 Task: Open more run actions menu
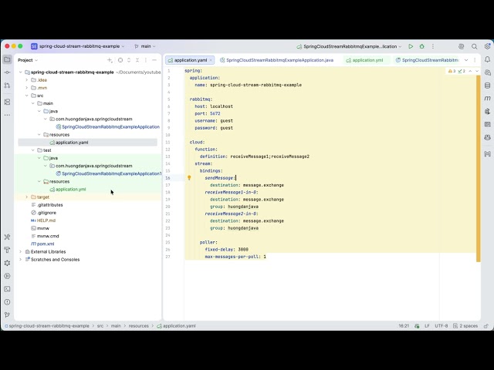click(x=433, y=46)
